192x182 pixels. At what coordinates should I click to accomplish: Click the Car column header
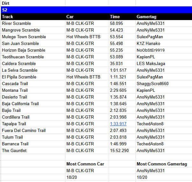coord(87,17)
